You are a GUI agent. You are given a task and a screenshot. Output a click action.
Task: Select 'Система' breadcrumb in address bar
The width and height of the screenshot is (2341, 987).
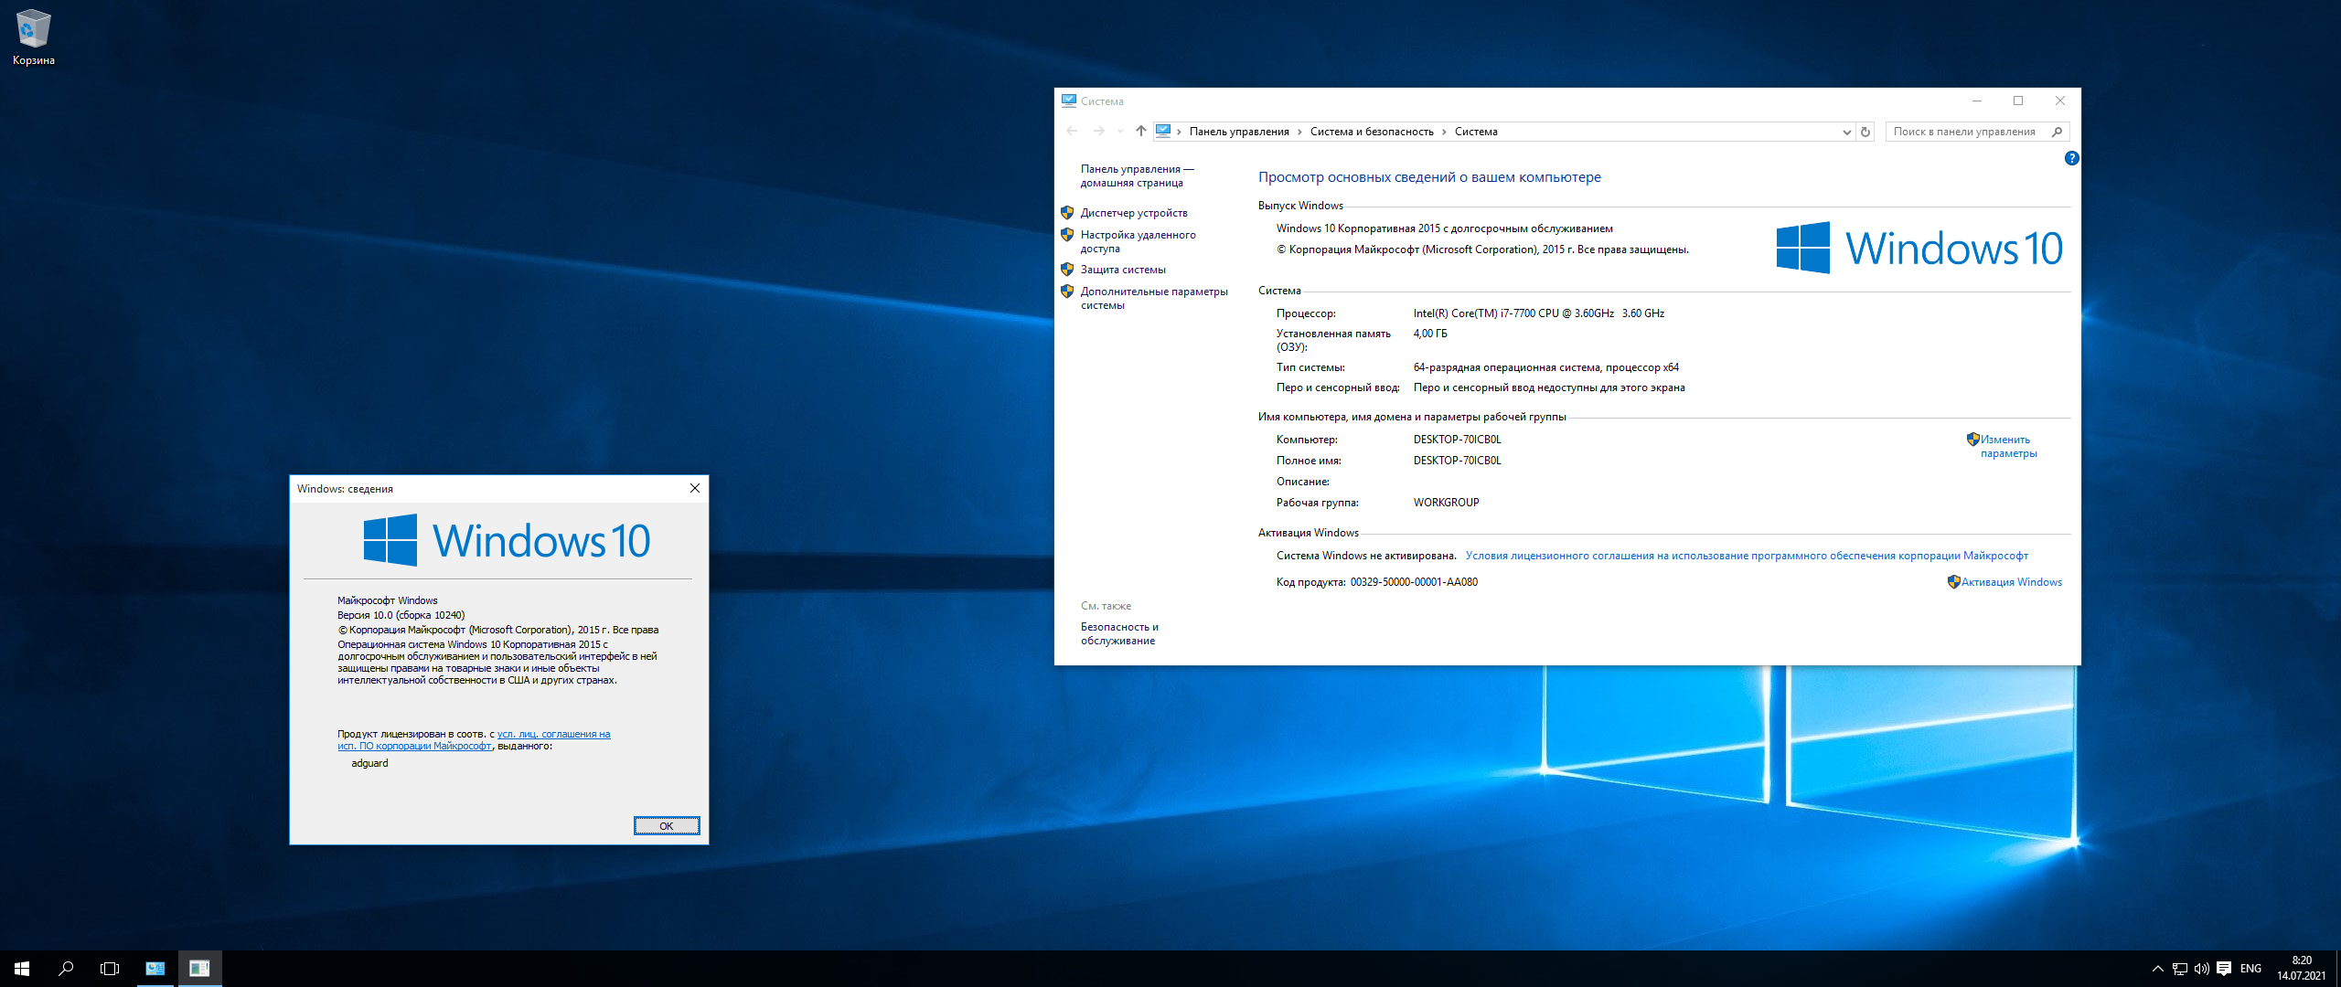click(1476, 132)
